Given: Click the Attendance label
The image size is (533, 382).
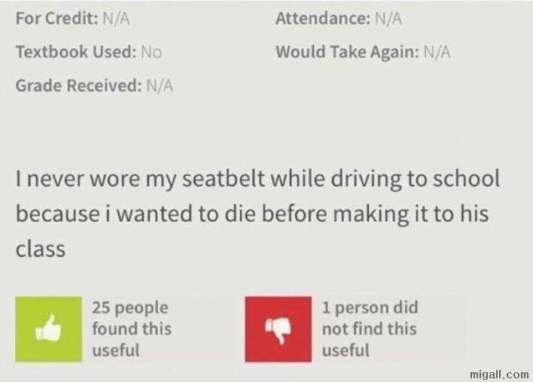Looking at the screenshot, I should coord(323,18).
